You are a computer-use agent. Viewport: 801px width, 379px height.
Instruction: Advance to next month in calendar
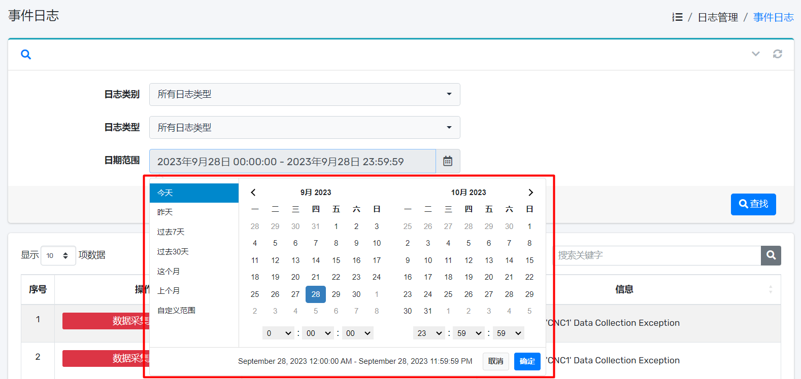pos(530,193)
